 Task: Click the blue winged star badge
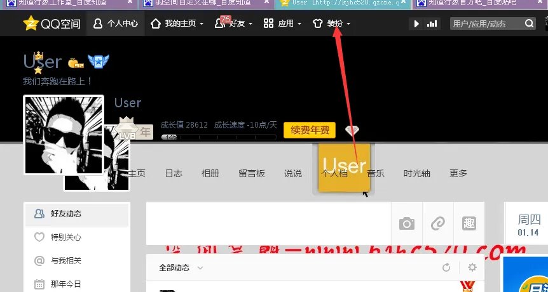(x=98, y=62)
